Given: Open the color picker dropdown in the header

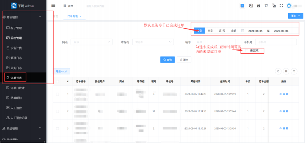Looking at the screenshot, I should pyautogui.click(x=242, y=6).
